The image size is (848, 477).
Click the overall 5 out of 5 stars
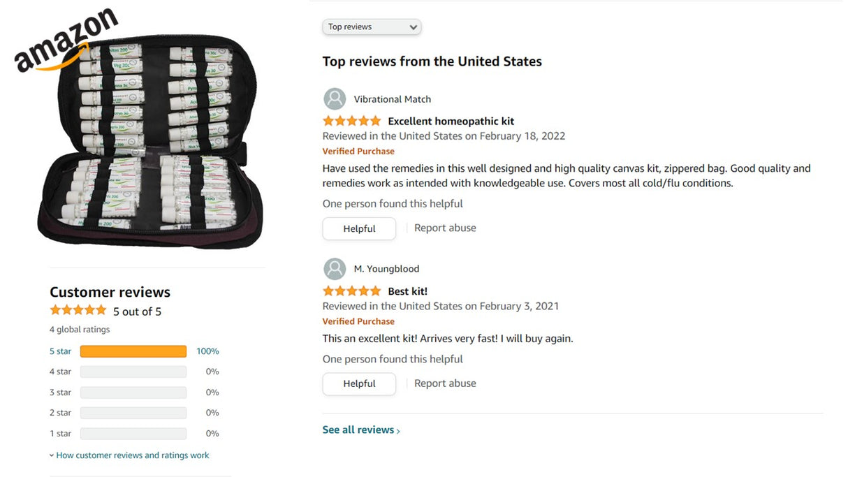pos(78,310)
